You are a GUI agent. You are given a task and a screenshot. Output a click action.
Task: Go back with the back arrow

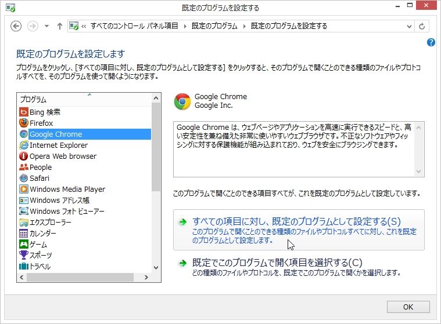tap(16, 26)
